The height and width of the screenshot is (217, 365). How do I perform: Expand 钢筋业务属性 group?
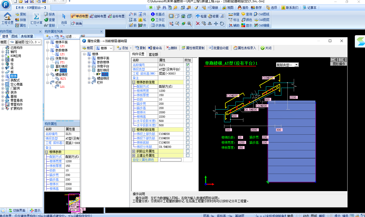(134, 151)
